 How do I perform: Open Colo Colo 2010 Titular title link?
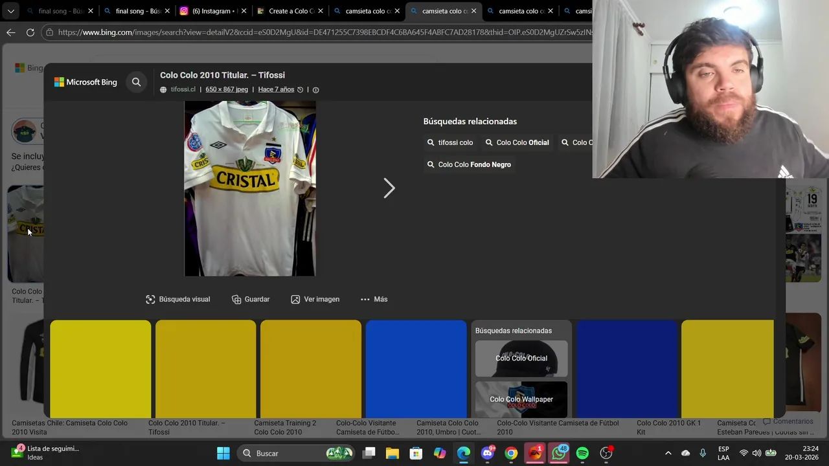[x=222, y=75]
